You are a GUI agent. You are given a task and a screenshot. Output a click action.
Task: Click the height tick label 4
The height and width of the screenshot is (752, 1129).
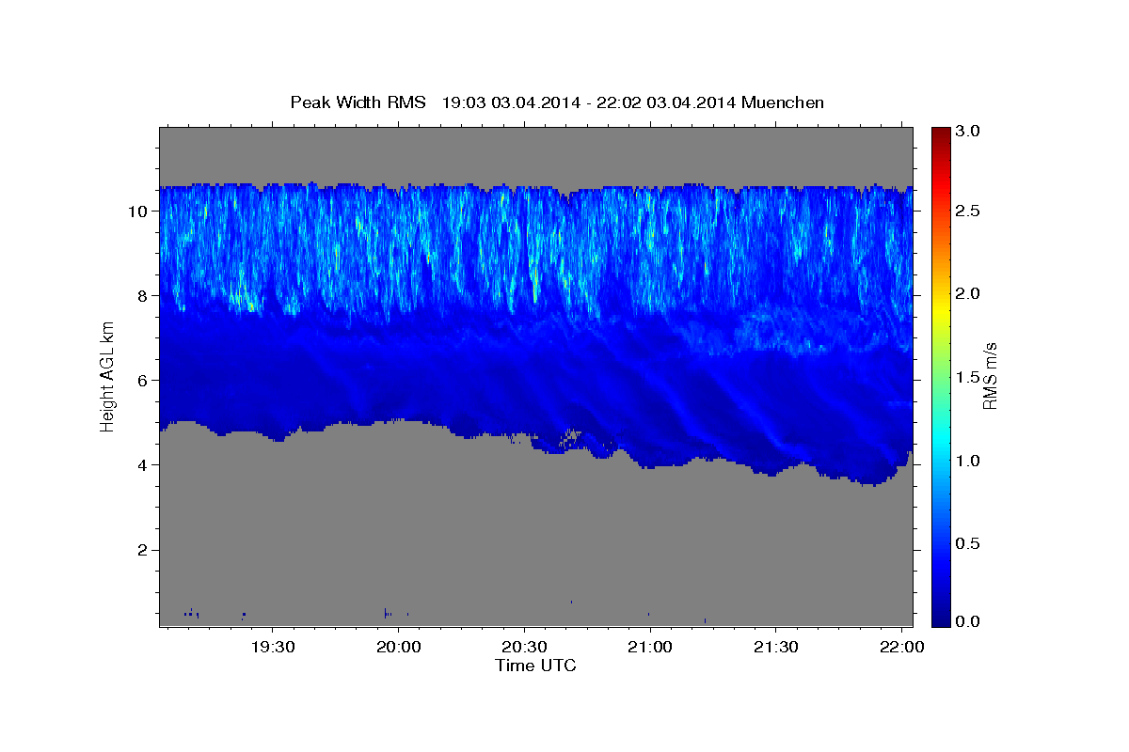[x=143, y=464]
